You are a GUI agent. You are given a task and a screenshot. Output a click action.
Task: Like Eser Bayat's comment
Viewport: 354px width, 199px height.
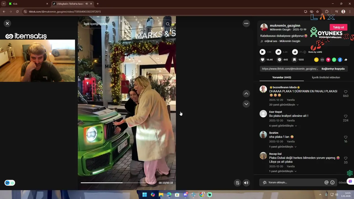tap(345, 116)
